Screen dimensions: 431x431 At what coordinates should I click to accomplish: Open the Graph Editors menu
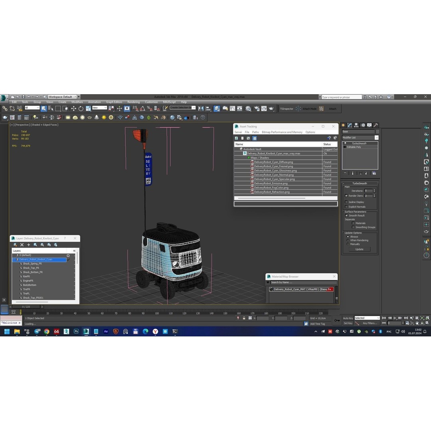tap(114, 102)
